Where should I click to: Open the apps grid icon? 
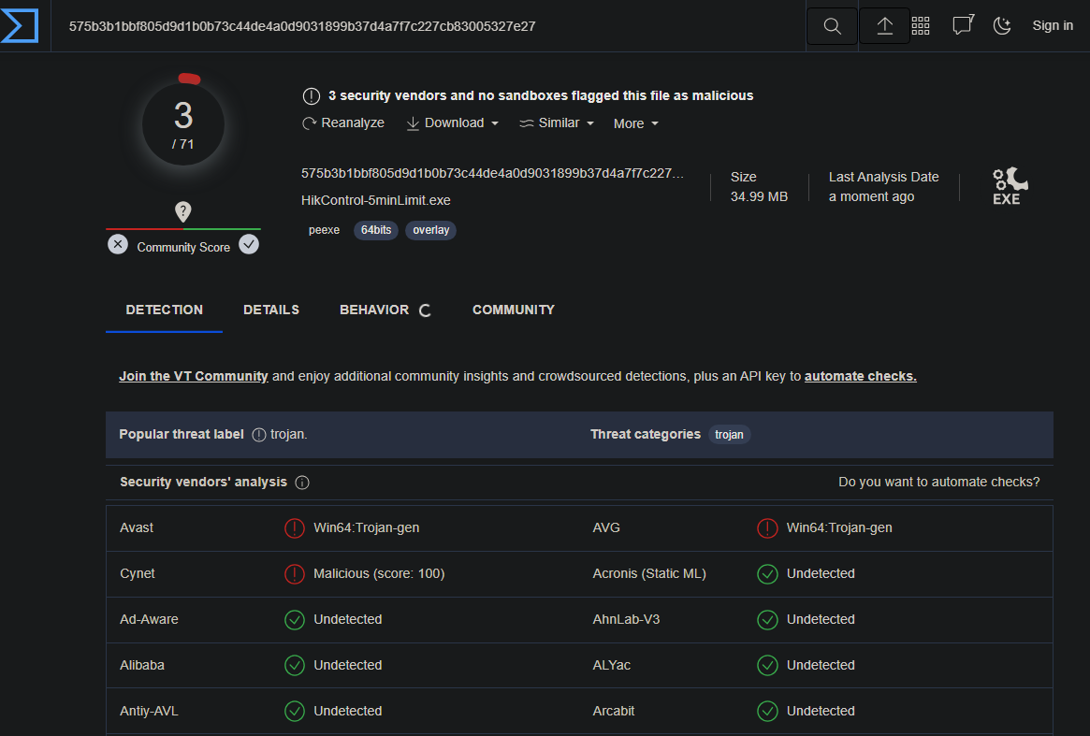pos(921,26)
